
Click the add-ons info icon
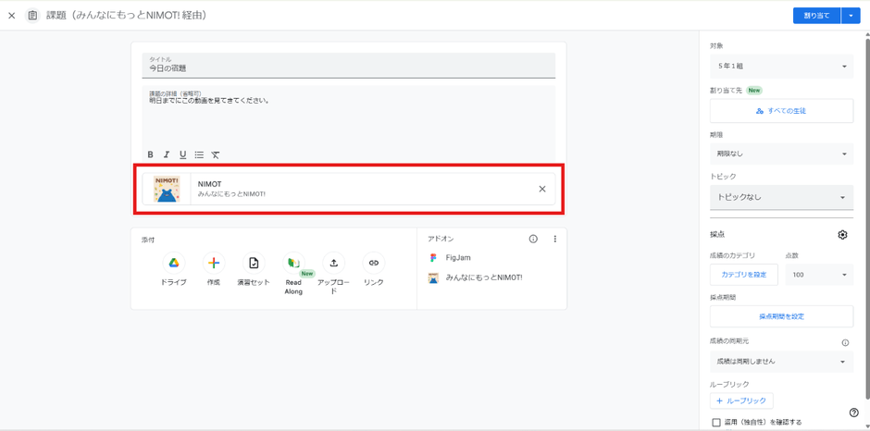tap(533, 240)
